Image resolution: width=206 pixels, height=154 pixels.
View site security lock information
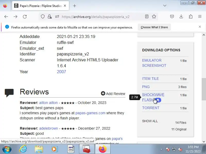[50, 17]
